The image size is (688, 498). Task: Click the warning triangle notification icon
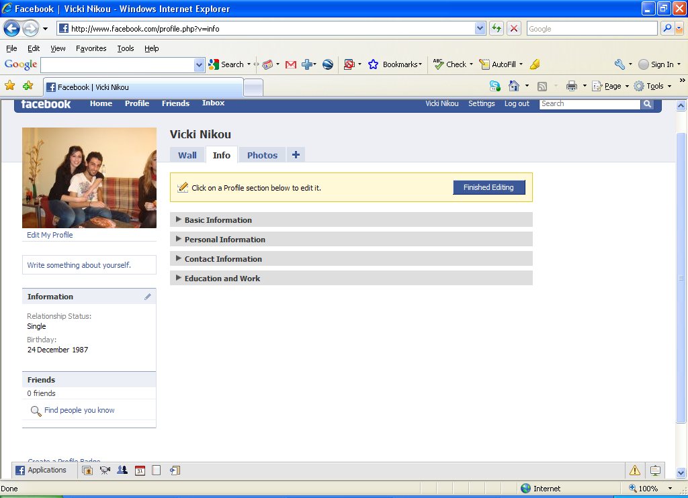click(x=635, y=470)
